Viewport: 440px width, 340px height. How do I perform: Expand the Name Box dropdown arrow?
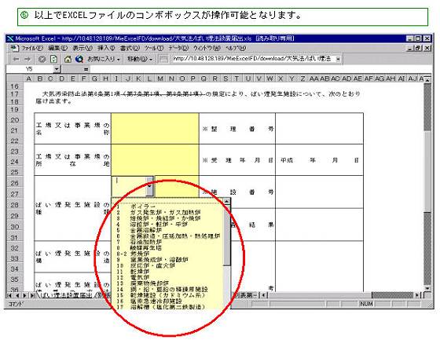click(x=57, y=69)
